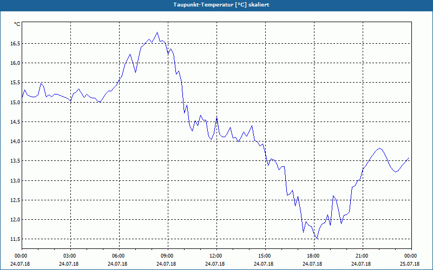Screen dimensions: 433x270
Task: Click the chart title 'Taupunkt-Temperatur [°C] skaliert'
Action: [221, 5]
